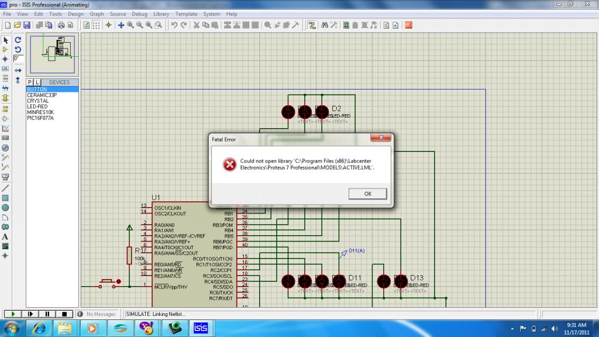The width and height of the screenshot is (599, 337).
Task: Click the Zoom In magnifier icon
Action: point(130,25)
